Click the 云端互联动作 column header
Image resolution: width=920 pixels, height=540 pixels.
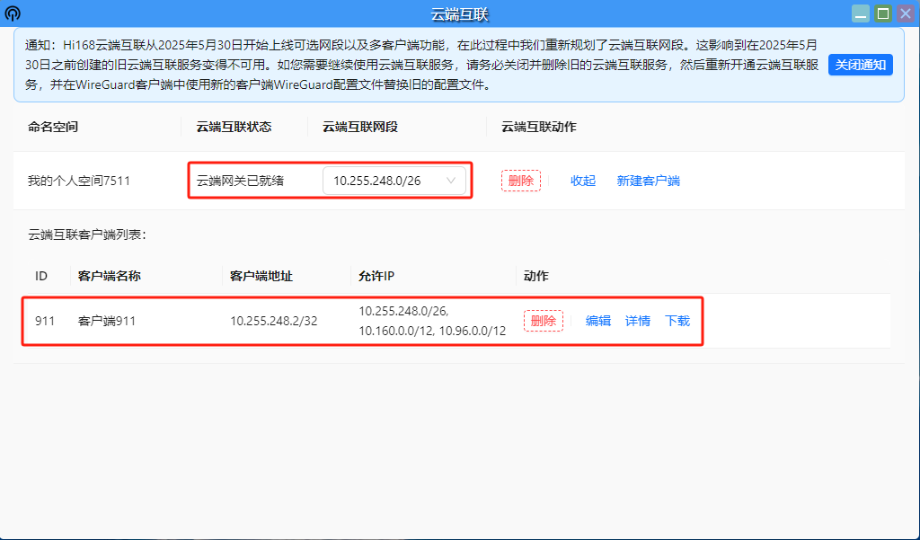[539, 127]
